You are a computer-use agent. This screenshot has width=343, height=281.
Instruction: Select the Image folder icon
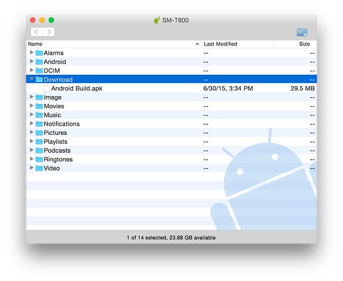[39, 97]
